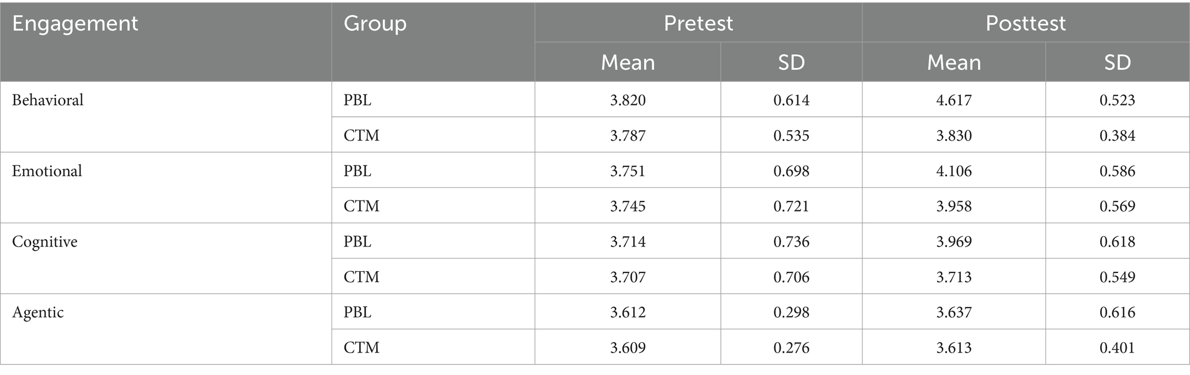Select the cell with value 3.787
The image size is (1190, 375).
coord(628,135)
